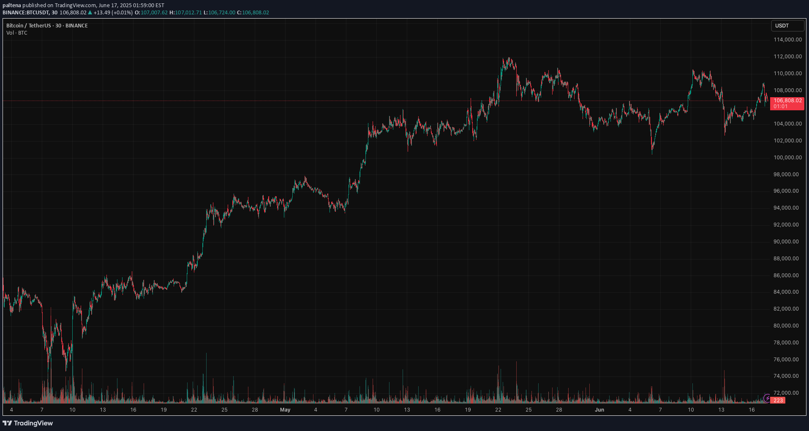Click the 84,000.00 price axis label
809x431 pixels.
[786, 292]
